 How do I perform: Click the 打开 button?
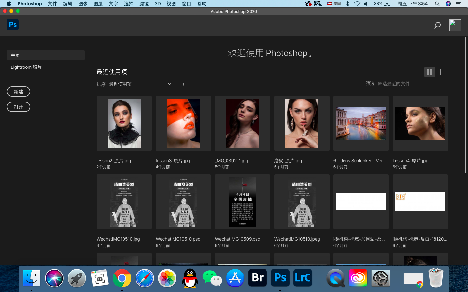tap(19, 107)
